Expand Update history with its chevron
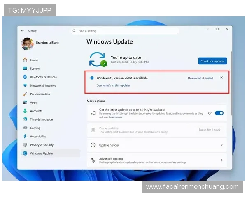 tap(221, 145)
